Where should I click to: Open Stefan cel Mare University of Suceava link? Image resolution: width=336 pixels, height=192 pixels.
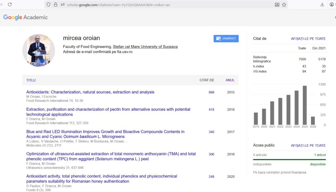pyautogui.click(x=145, y=47)
